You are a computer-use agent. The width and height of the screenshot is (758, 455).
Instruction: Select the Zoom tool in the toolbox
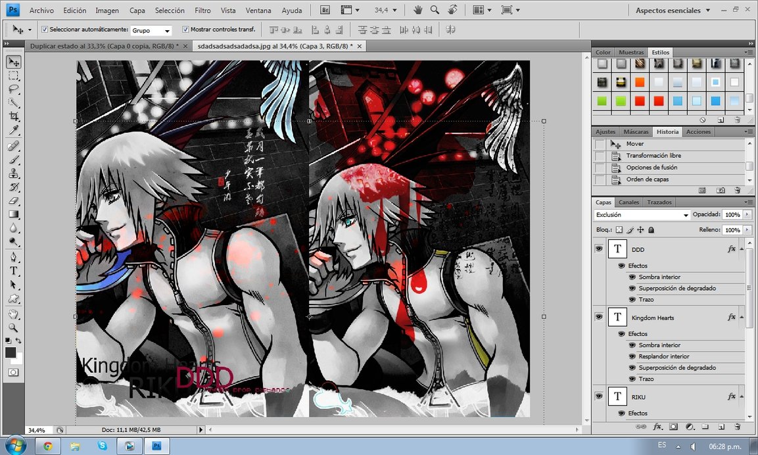(x=13, y=327)
